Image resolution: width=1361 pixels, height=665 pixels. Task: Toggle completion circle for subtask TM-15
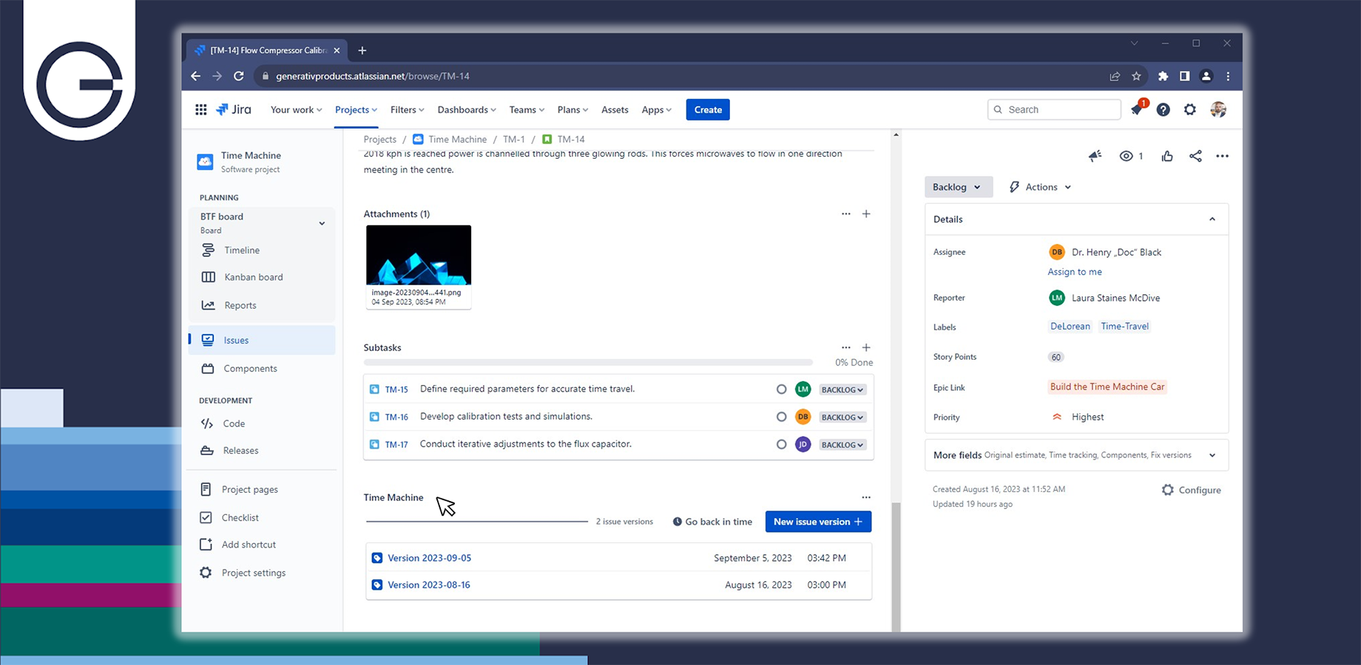click(x=781, y=389)
